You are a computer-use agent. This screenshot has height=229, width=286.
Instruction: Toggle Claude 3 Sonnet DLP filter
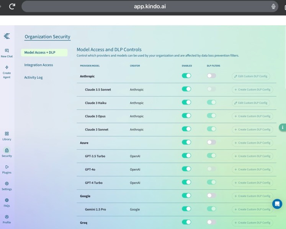(x=211, y=129)
